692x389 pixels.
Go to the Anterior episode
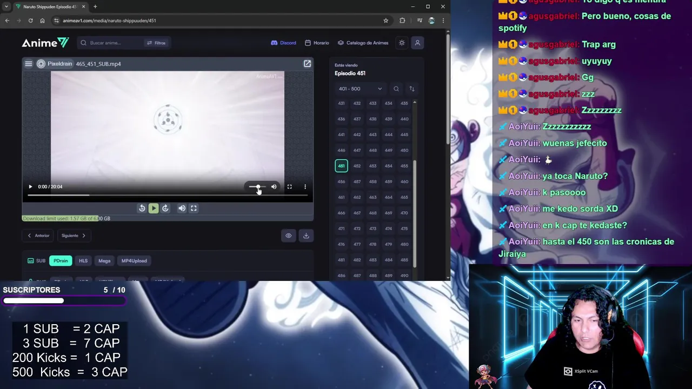[x=38, y=236]
